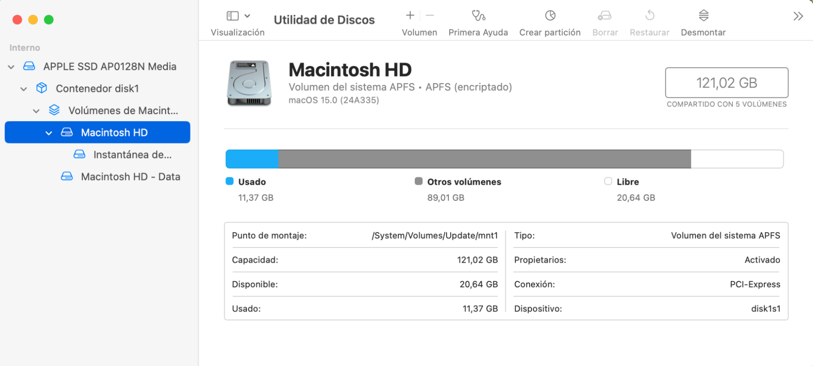Click the white Libre legend swatch

click(x=608, y=181)
